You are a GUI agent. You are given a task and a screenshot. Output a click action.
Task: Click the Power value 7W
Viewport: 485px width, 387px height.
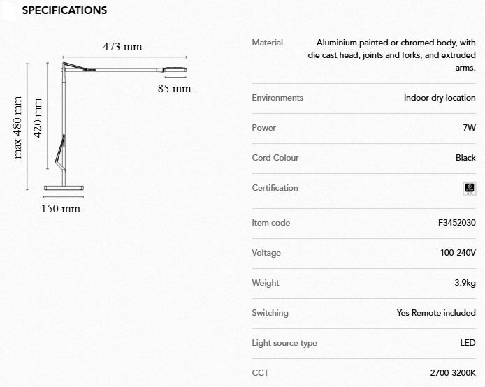[x=469, y=128]
